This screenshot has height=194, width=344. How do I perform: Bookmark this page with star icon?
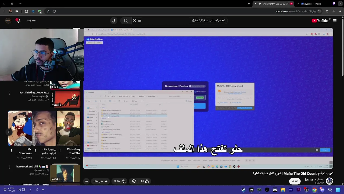click(x=48, y=11)
